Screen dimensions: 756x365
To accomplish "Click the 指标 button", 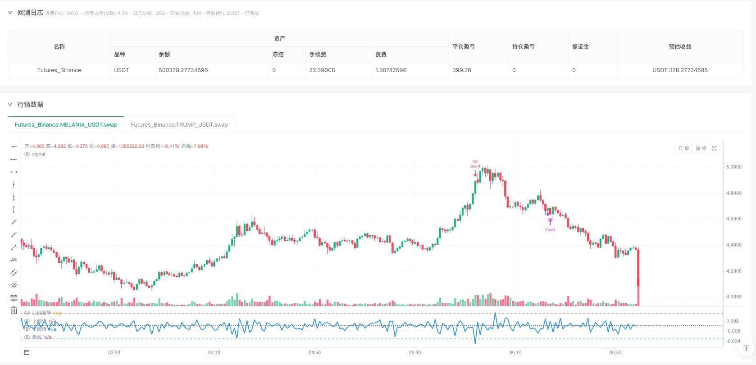I will point(701,148).
